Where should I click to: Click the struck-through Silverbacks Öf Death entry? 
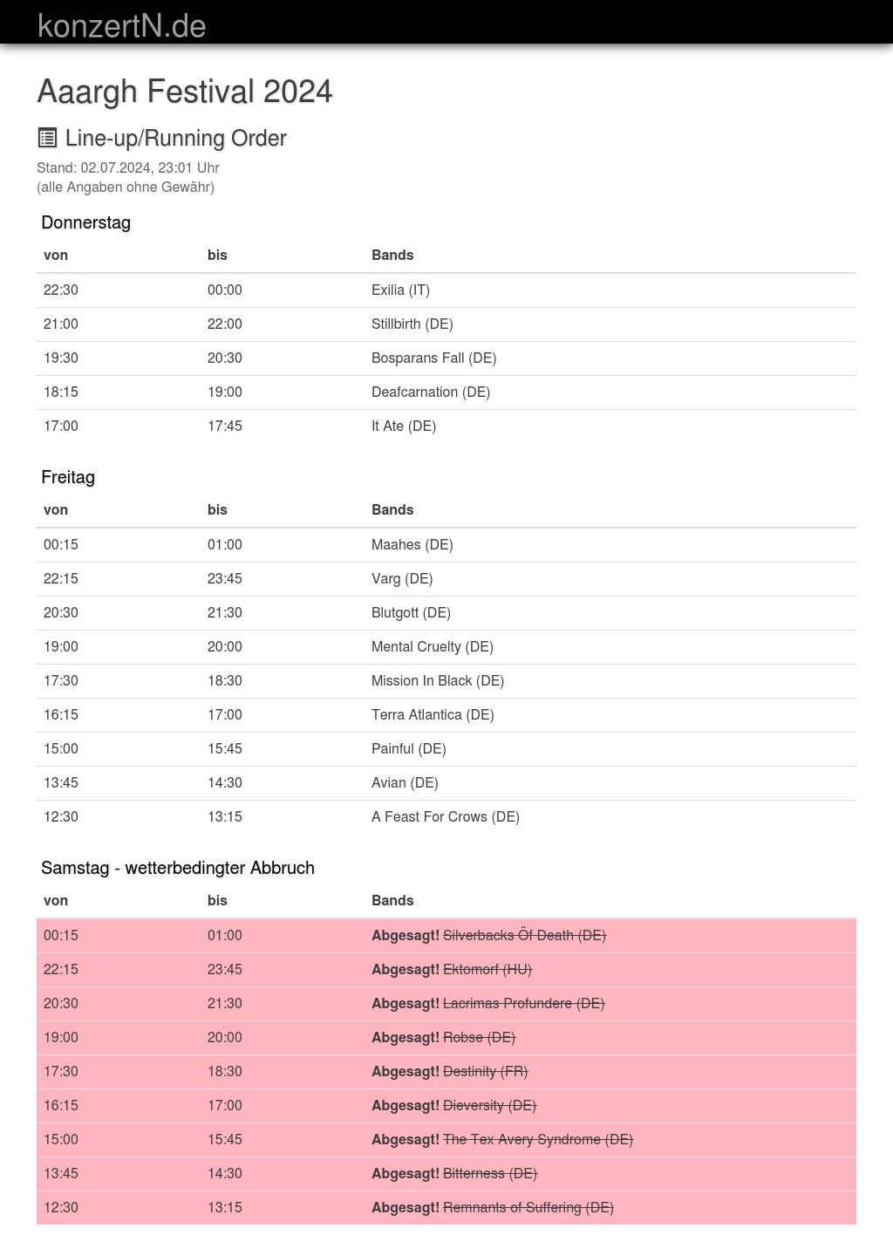click(524, 936)
